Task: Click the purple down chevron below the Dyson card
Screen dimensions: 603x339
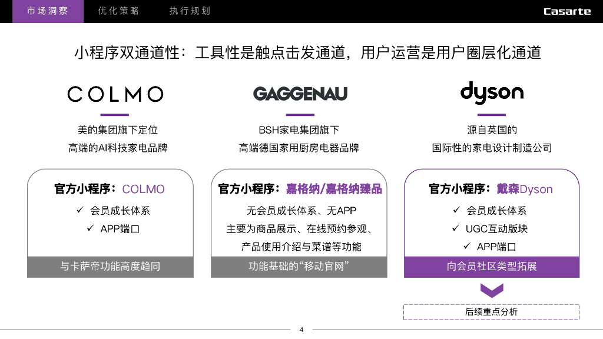Action: tap(492, 291)
